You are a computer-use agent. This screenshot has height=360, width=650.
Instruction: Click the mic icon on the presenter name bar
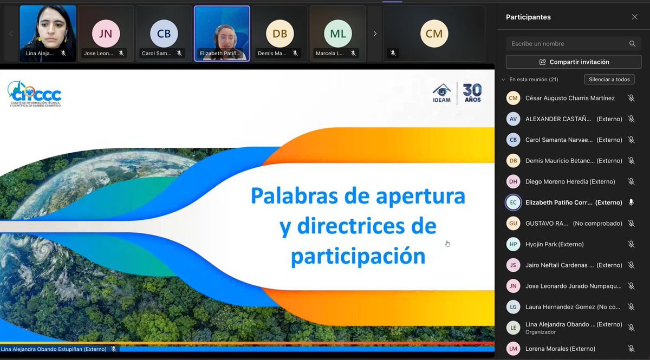[x=114, y=349]
